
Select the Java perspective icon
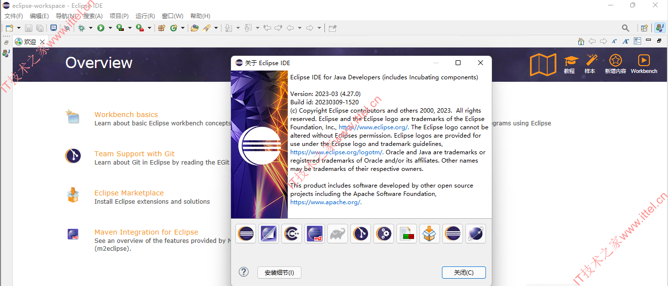[x=660, y=28]
